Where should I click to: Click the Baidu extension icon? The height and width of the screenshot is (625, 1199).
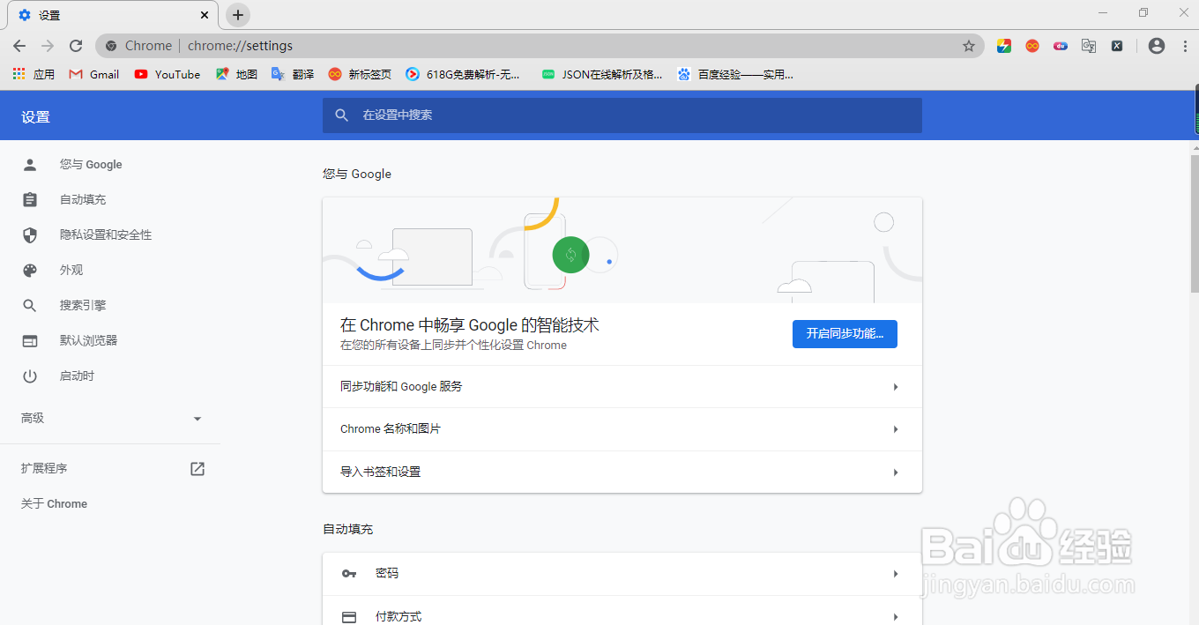(1060, 45)
